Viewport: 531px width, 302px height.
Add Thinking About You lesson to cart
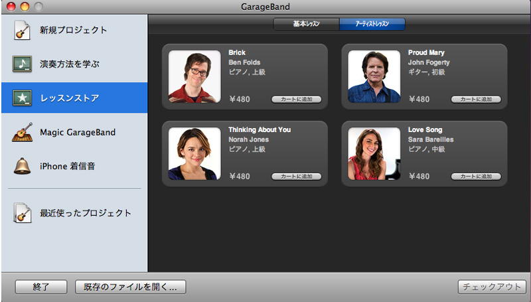coord(296,177)
